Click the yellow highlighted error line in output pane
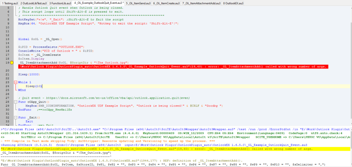The width and height of the screenshot is (352, 167). [x=176, y=149]
